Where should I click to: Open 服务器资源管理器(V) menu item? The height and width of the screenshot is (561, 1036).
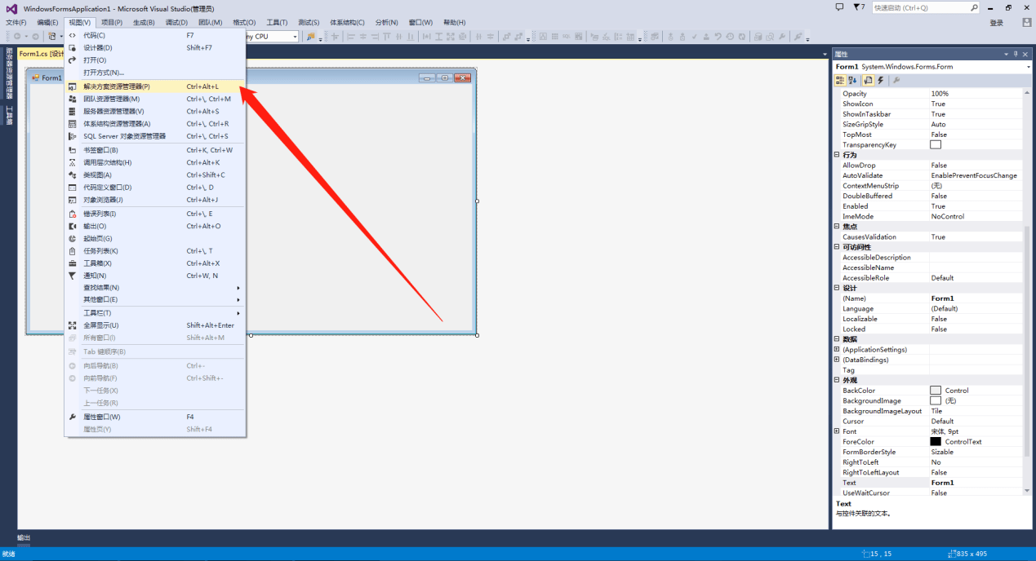click(x=155, y=111)
